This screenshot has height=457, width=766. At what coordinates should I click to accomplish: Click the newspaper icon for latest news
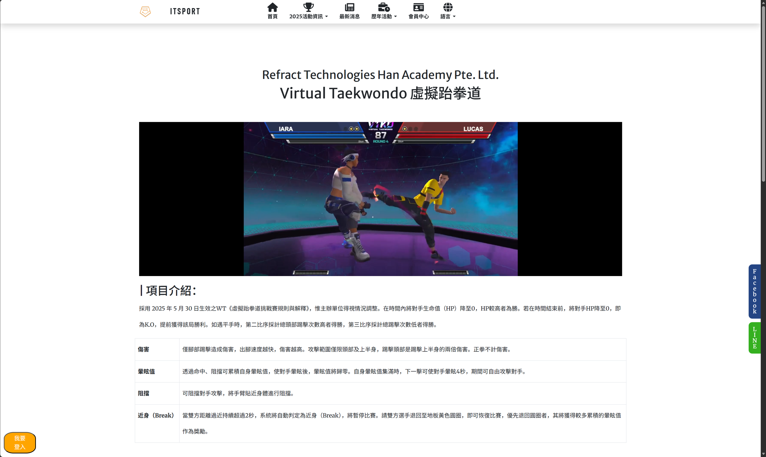coord(349,7)
